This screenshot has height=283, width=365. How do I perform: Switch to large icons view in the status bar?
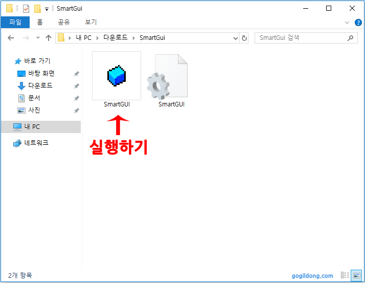coord(356,275)
